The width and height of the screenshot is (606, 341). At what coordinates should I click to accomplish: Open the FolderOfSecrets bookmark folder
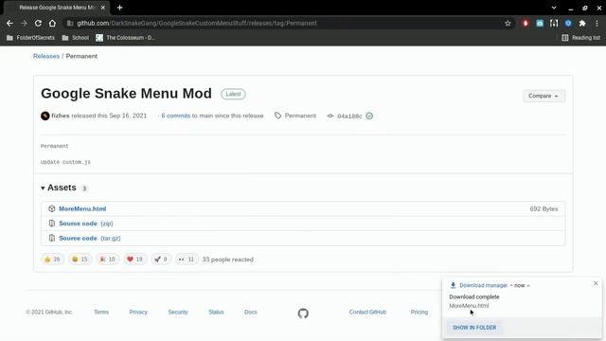click(x=30, y=38)
